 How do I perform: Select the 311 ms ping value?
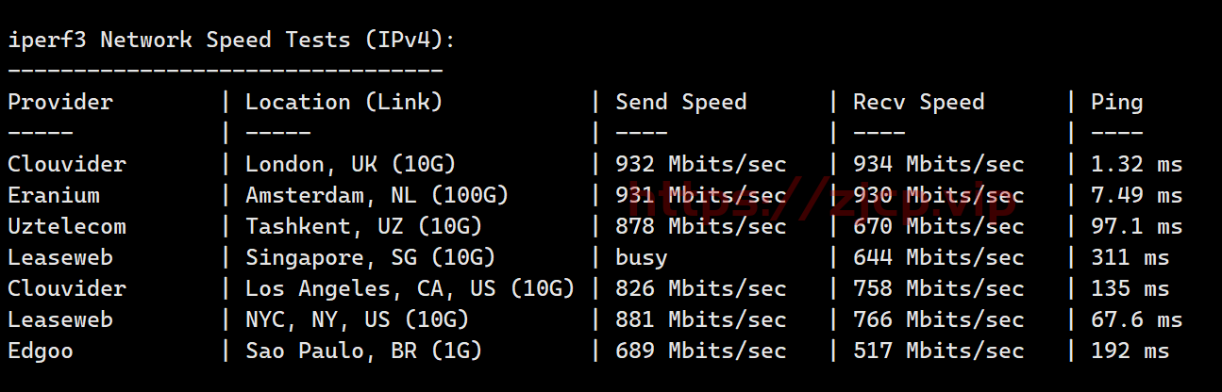1130,258
